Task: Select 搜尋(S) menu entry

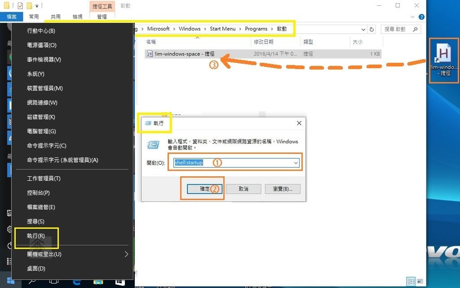Action: coord(35,222)
